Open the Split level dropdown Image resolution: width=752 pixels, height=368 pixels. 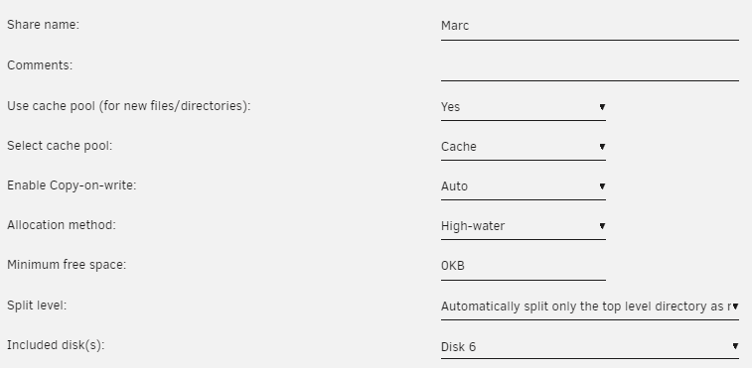tap(589, 307)
